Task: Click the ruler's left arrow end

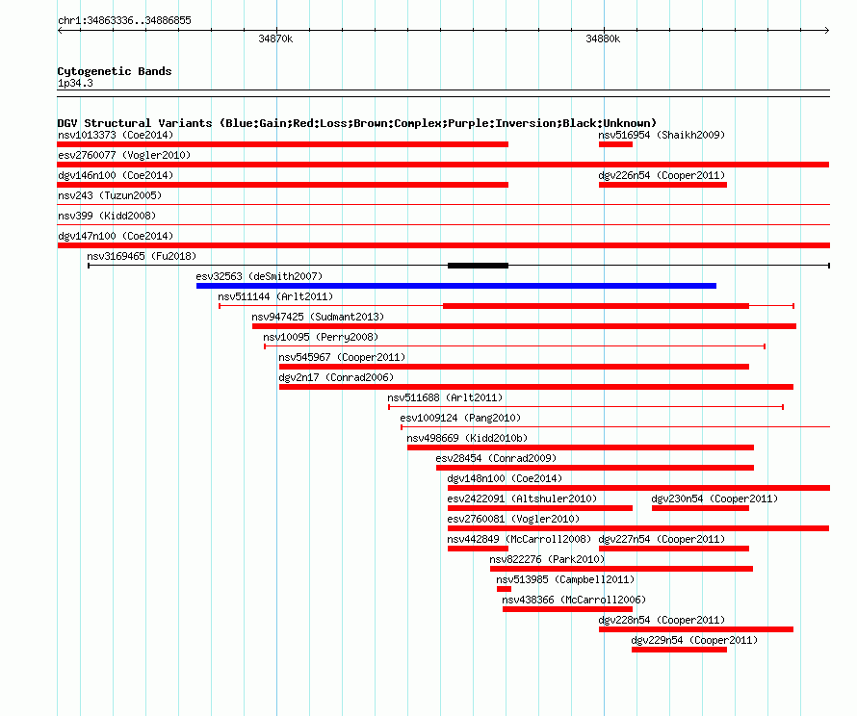Action: (61, 30)
